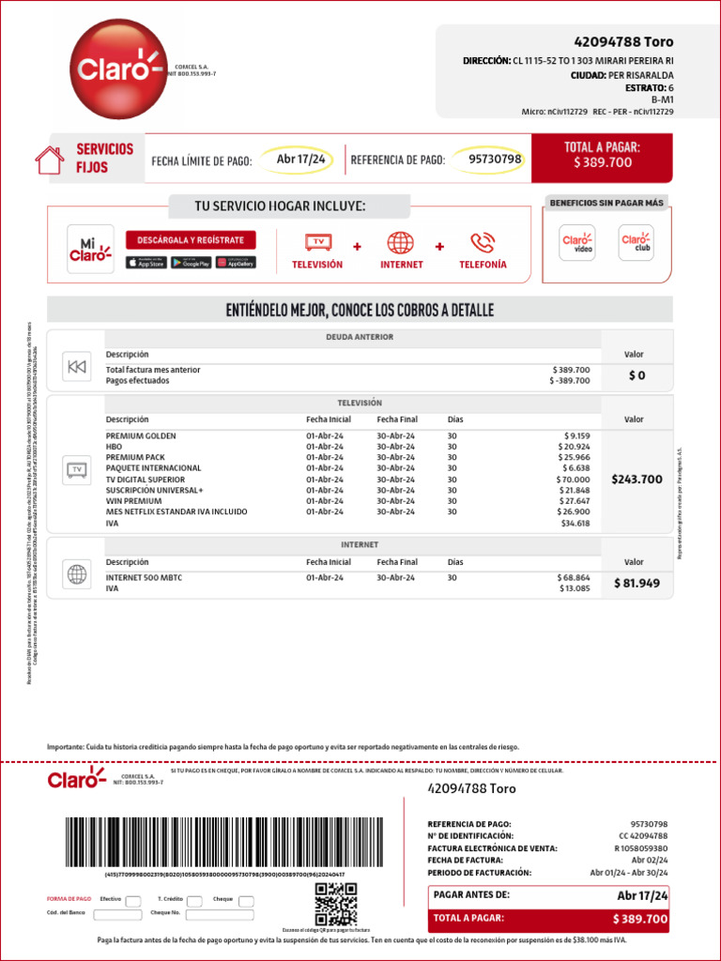Click the Internet globe icon in services
721x961 pixels.
click(400, 243)
